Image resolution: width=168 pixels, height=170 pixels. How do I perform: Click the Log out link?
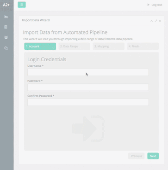pyautogui.click(x=155, y=5)
